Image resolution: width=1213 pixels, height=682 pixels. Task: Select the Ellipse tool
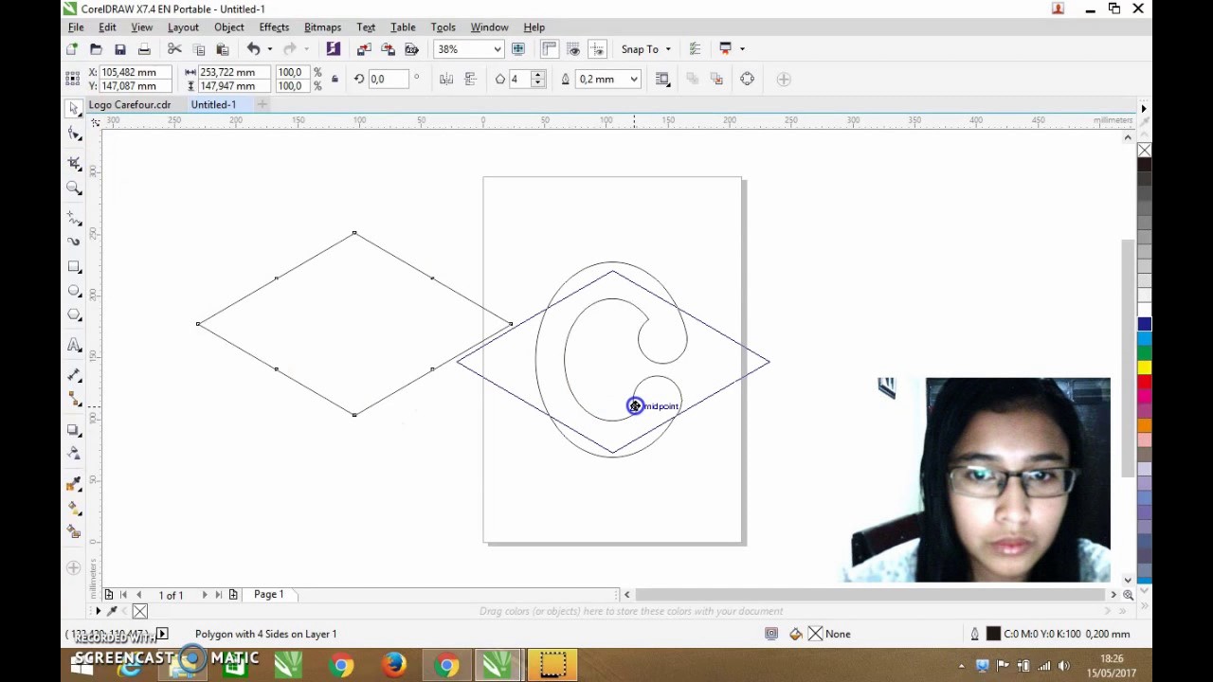[x=75, y=291]
